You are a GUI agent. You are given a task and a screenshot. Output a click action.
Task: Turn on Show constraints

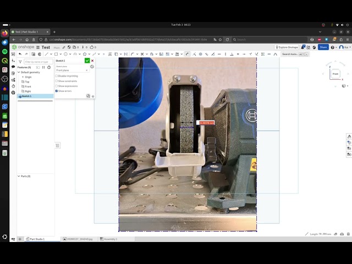coord(56,81)
